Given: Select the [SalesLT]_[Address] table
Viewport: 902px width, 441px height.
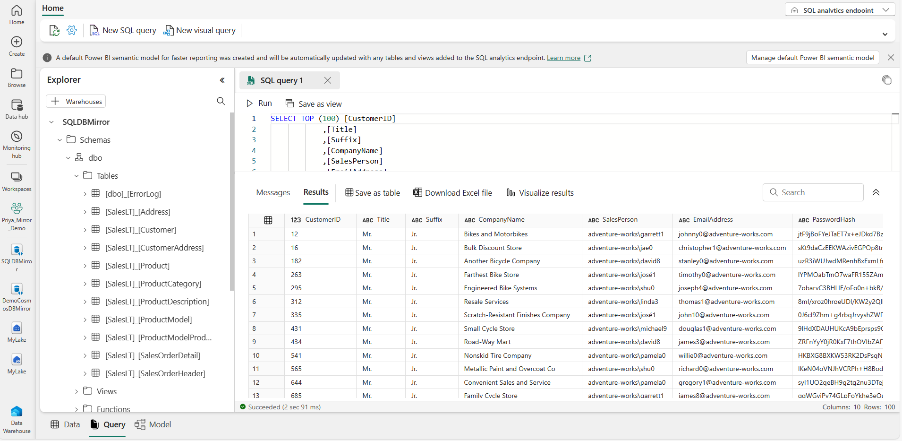Looking at the screenshot, I should pos(137,212).
